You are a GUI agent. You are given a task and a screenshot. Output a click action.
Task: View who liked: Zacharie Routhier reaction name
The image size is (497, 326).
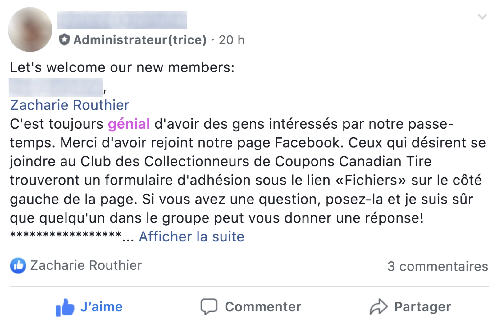click(86, 265)
